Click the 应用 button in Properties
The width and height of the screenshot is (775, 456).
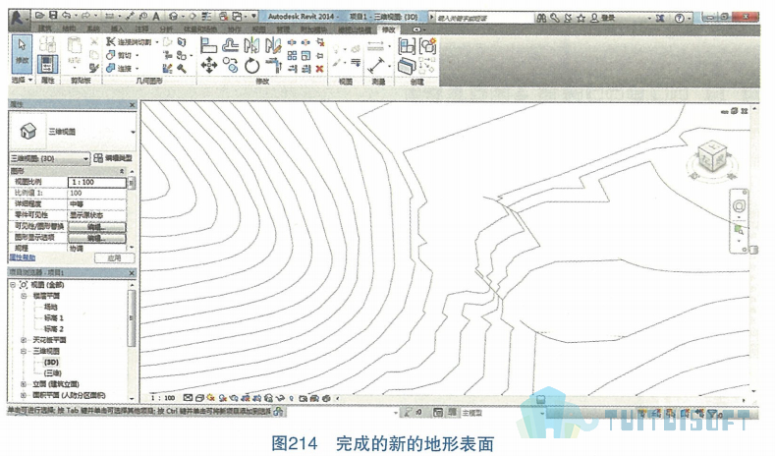pyautogui.click(x=114, y=258)
